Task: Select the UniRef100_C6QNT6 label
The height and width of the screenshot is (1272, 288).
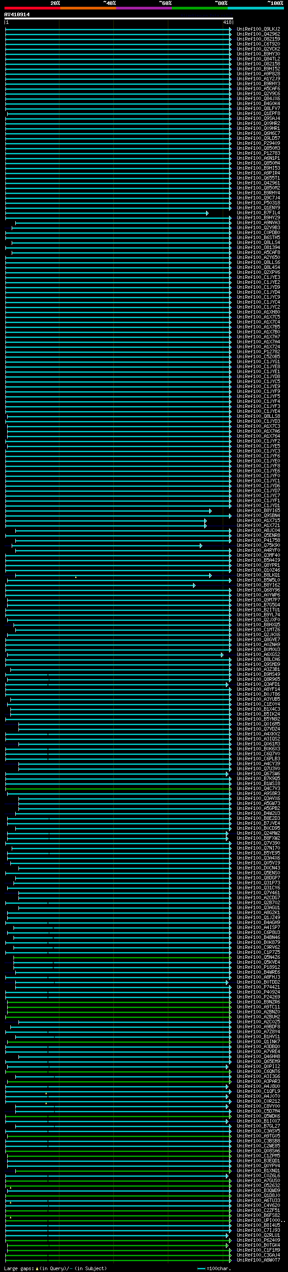Action: [x=258, y=1072]
